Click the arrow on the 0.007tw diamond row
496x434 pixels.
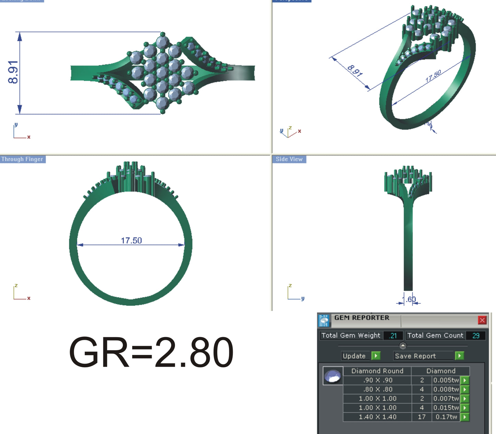tap(464, 399)
